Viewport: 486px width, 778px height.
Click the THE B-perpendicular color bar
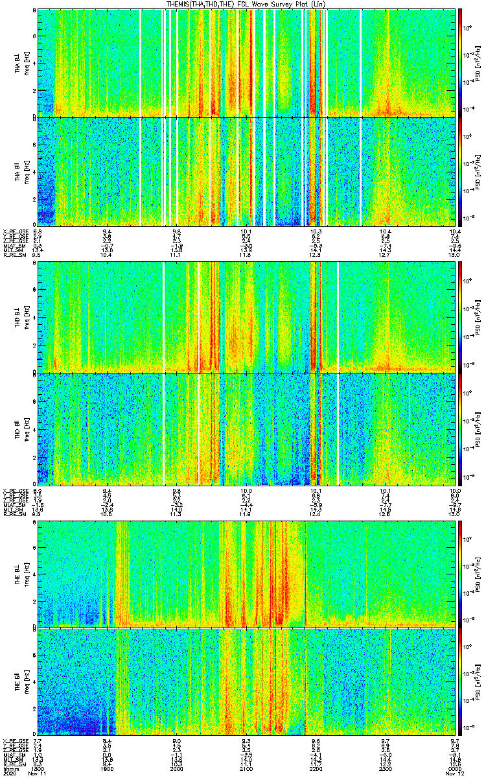coord(460,573)
